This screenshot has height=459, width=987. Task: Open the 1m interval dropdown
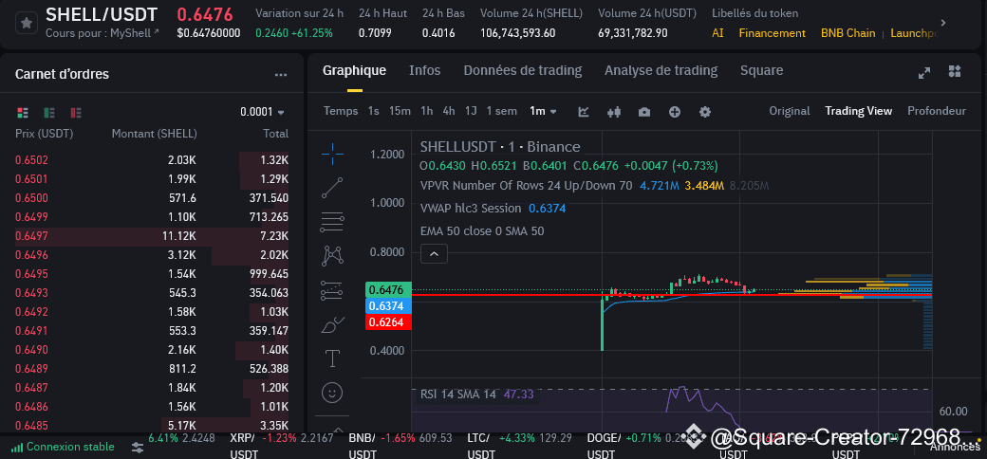543,111
